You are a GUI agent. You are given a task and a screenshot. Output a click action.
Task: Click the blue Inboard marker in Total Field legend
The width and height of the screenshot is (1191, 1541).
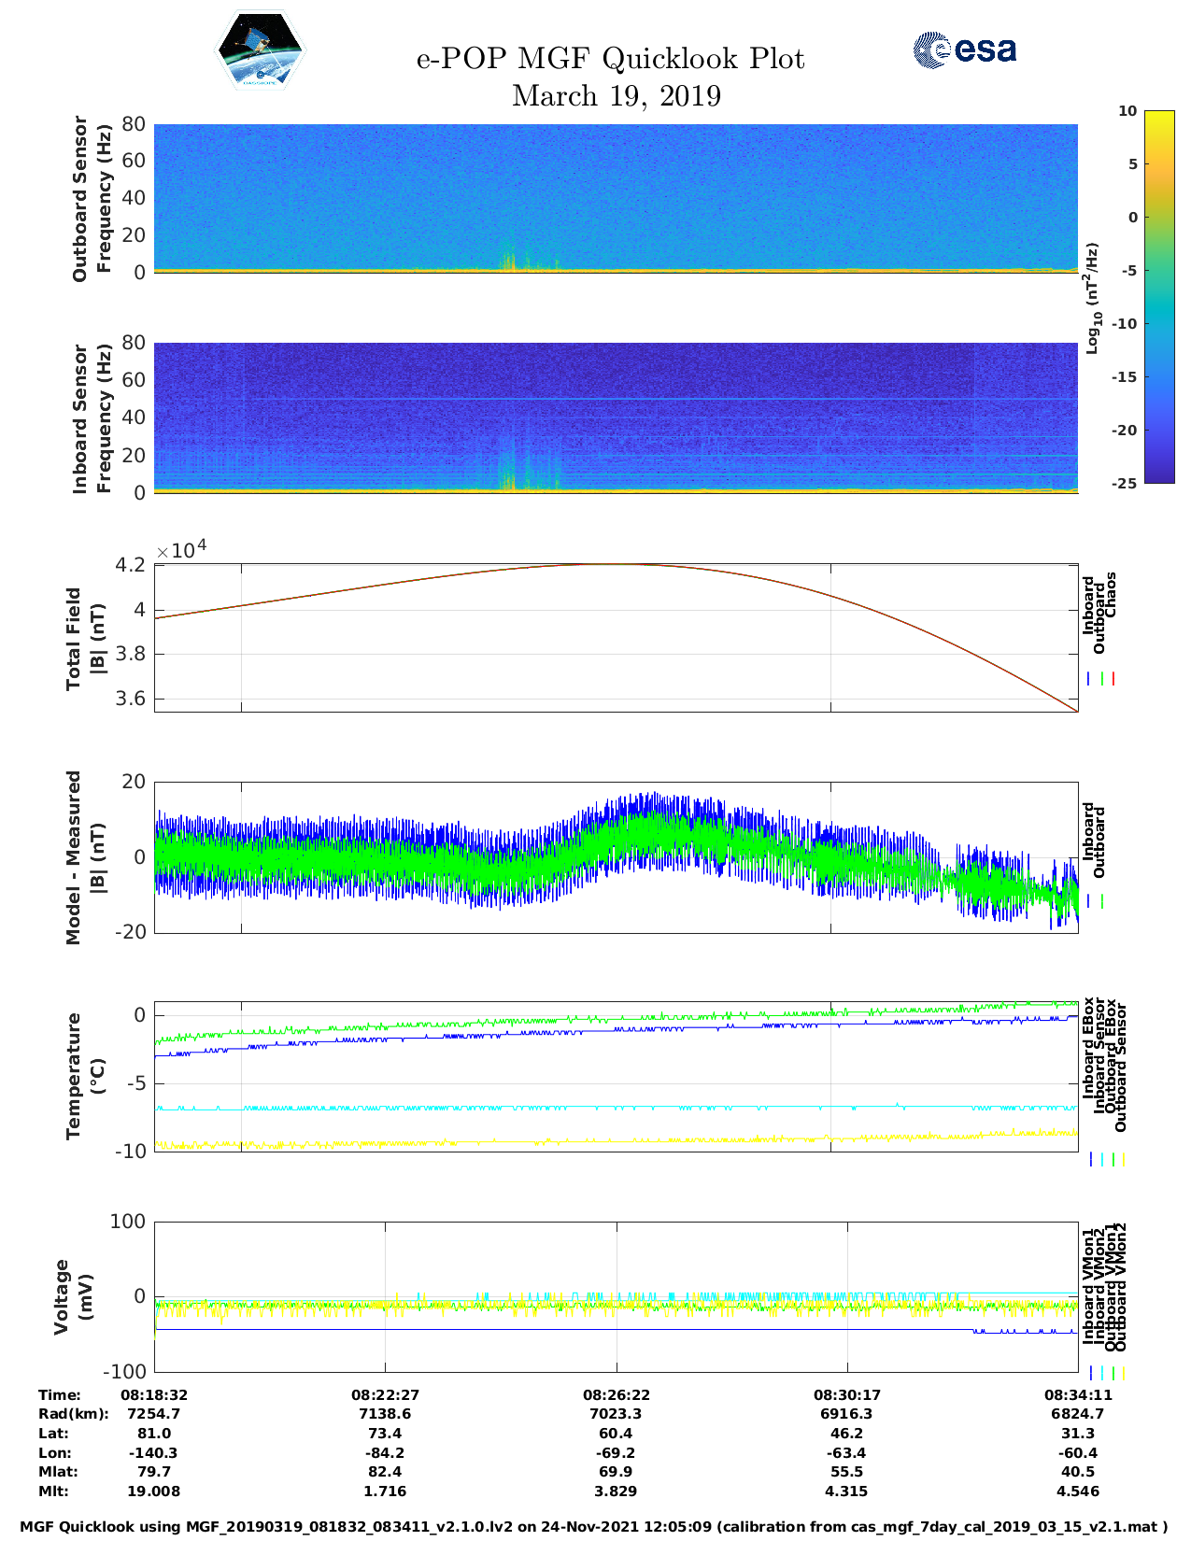click(1089, 679)
